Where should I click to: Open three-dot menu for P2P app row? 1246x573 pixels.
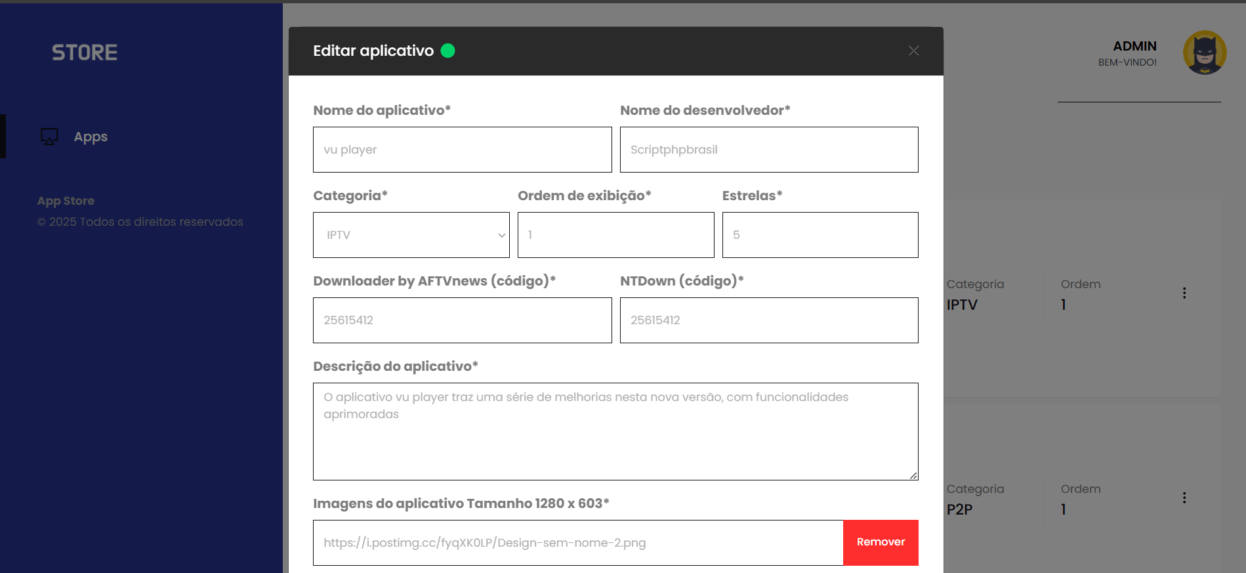[1184, 498]
